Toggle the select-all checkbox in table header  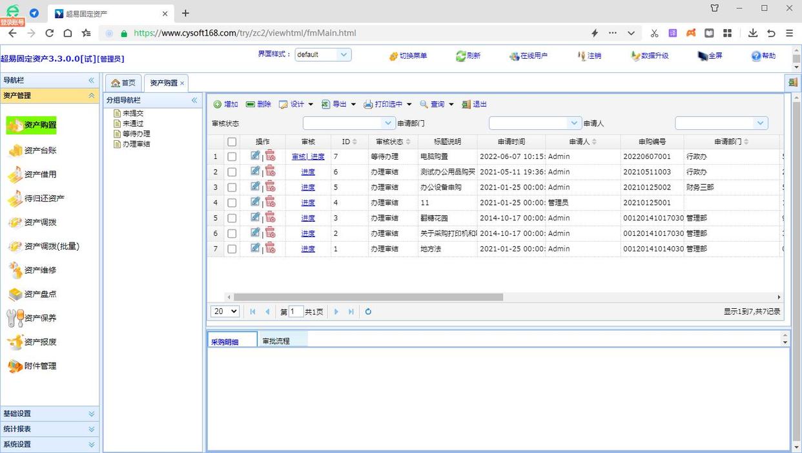click(232, 142)
